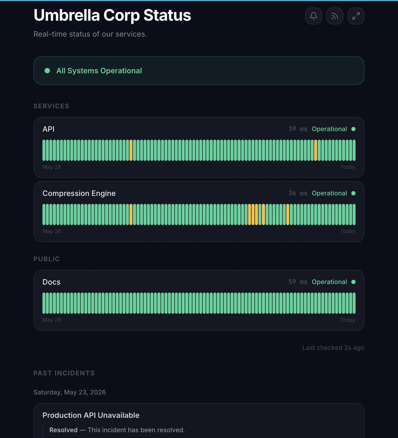Click the Docs 59 ms latency value

pyautogui.click(x=298, y=282)
